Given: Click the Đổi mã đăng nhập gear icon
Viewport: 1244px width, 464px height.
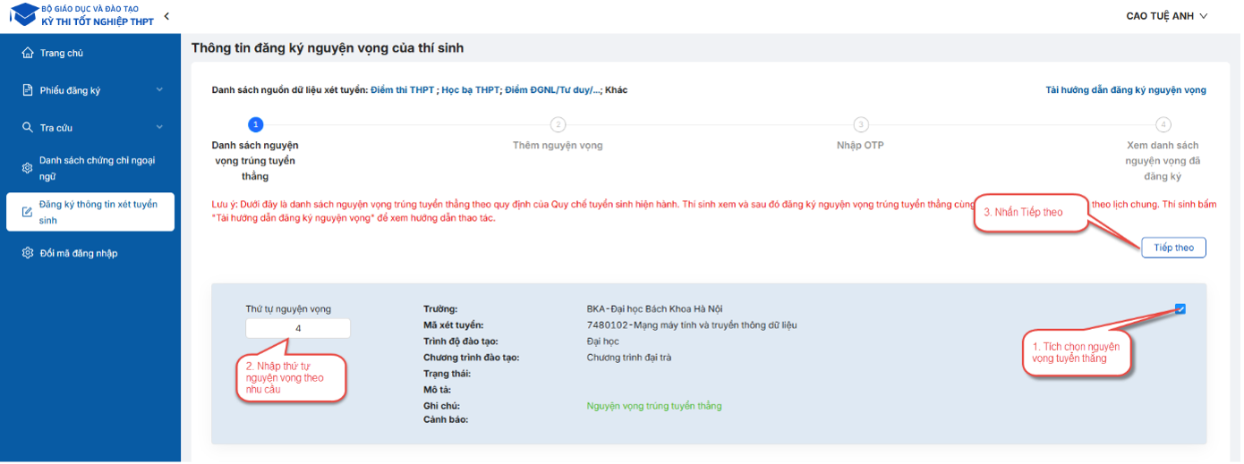Looking at the screenshot, I should pos(28,253).
